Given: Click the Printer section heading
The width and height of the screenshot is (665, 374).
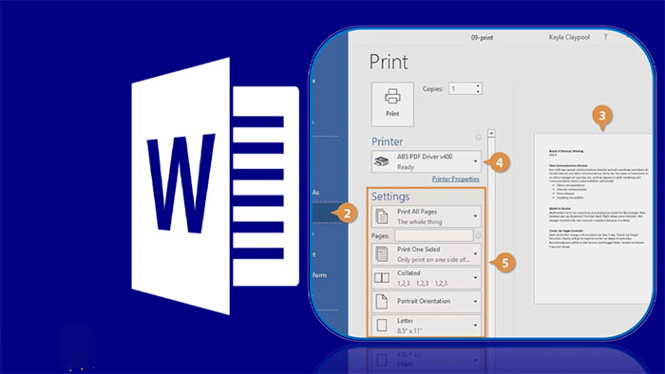Looking at the screenshot, I should point(388,141).
